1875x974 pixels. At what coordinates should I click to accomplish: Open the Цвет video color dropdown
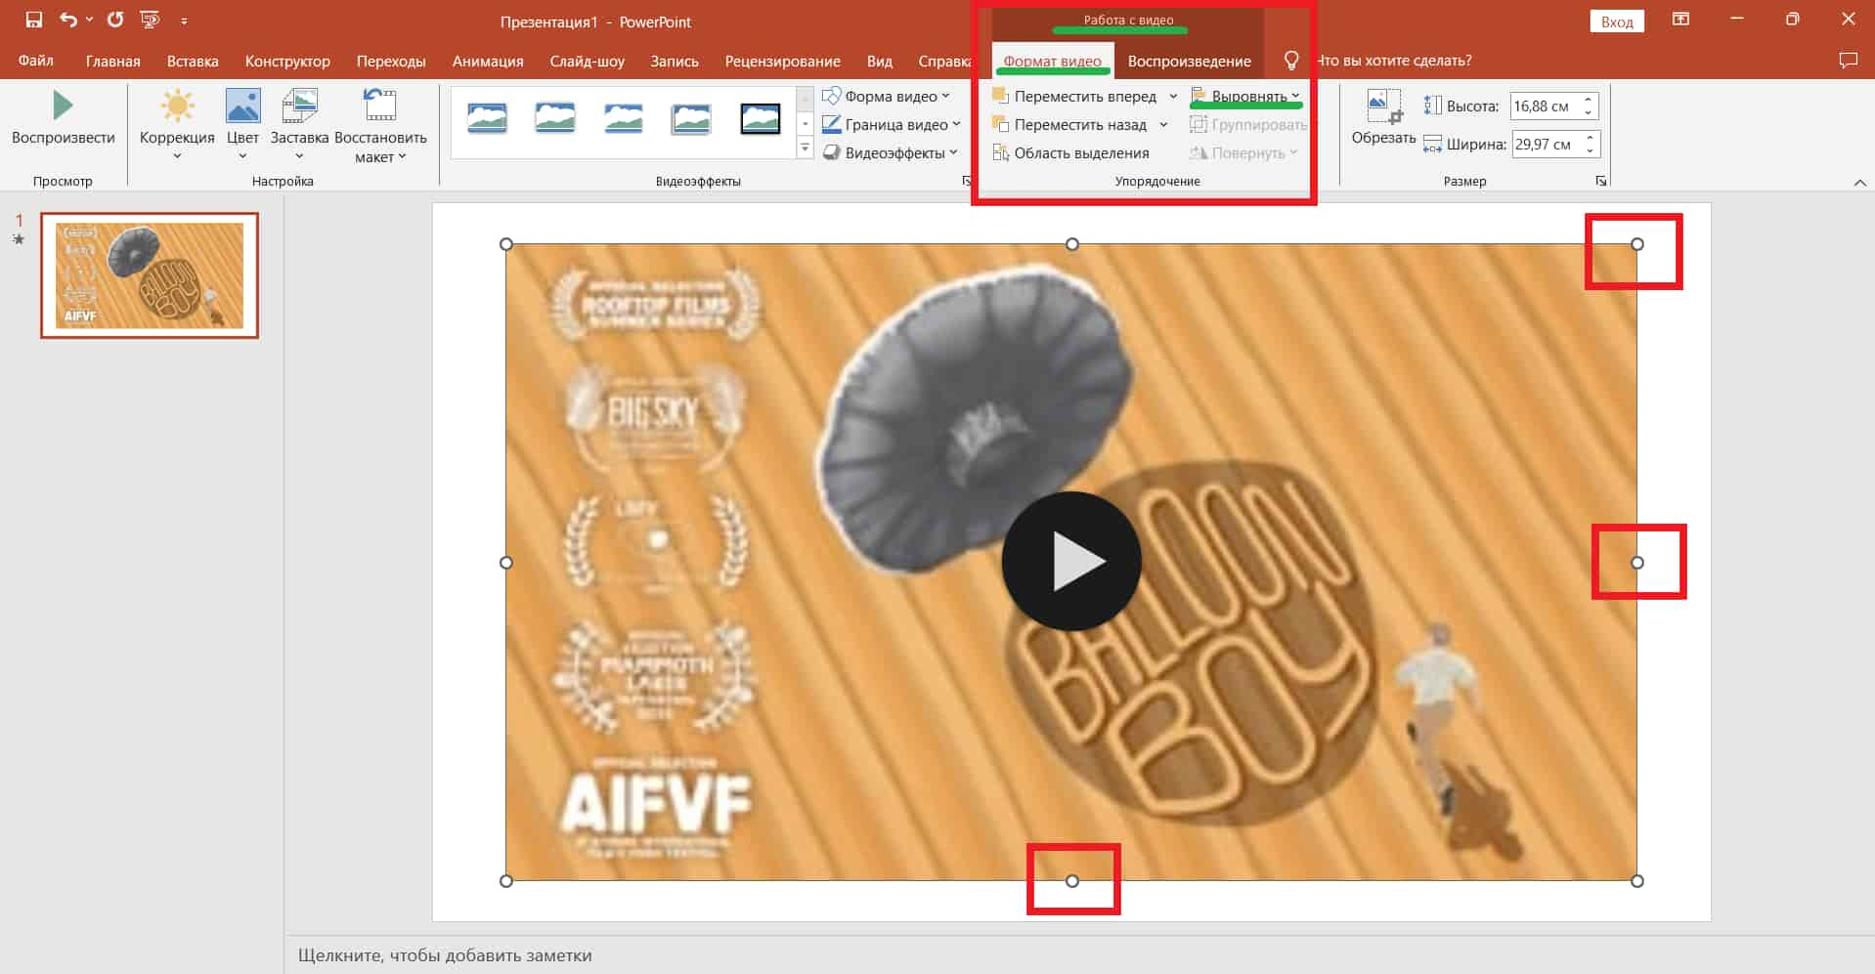click(x=242, y=125)
